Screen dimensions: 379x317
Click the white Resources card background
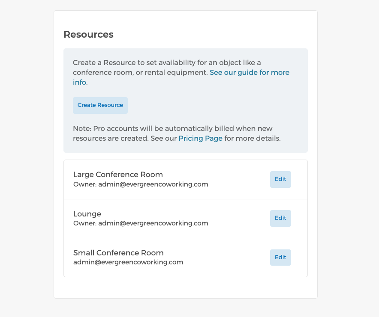(x=185, y=289)
